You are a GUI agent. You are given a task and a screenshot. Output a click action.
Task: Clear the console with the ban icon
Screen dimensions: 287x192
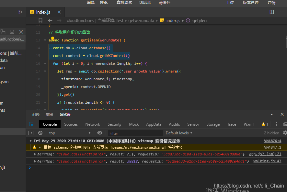click(x=40, y=133)
